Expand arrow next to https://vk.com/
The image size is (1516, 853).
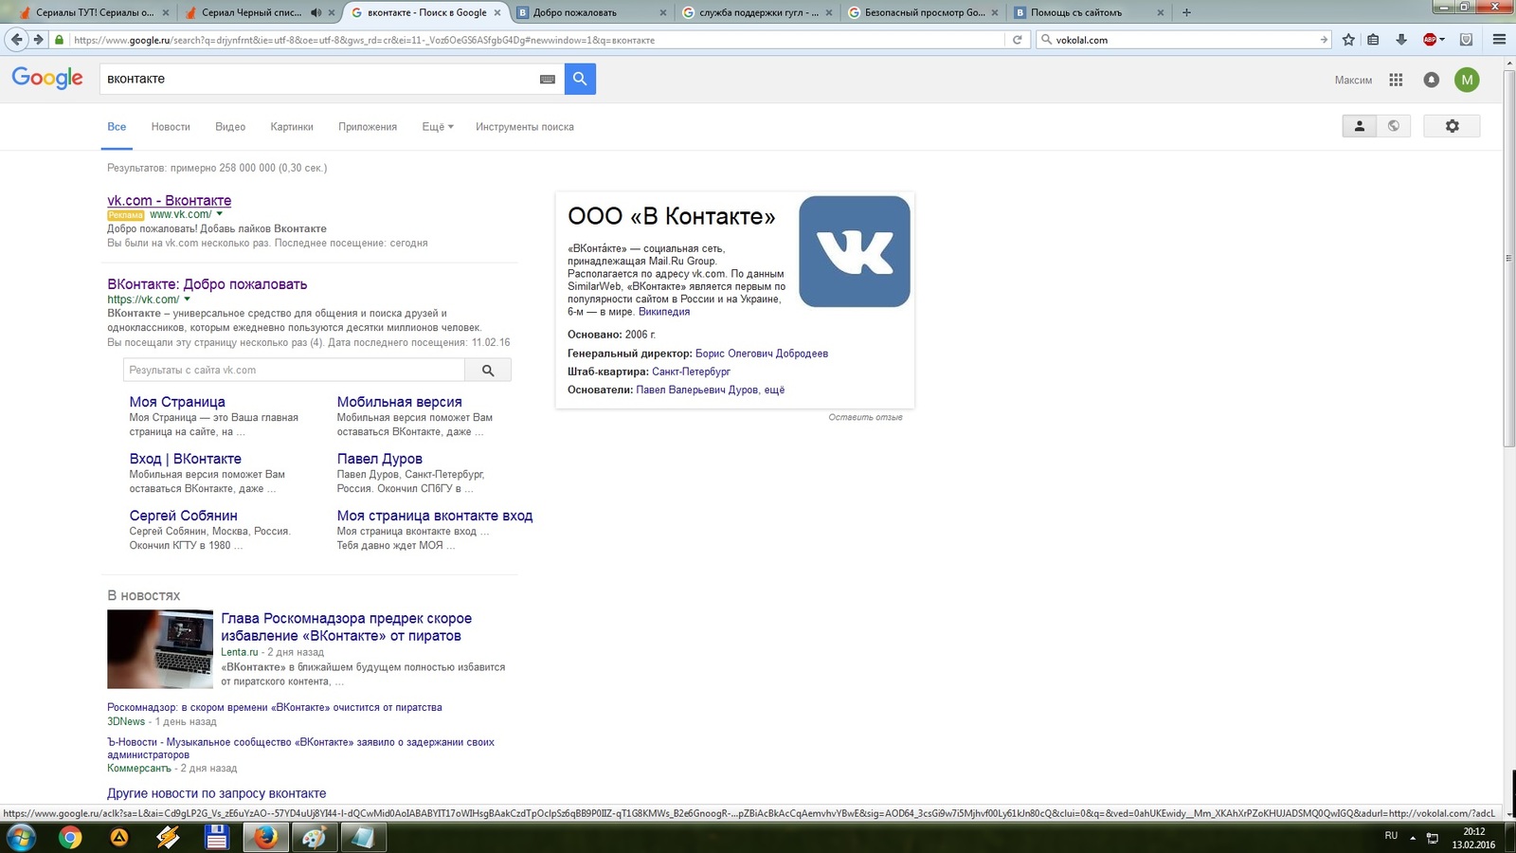[187, 299]
